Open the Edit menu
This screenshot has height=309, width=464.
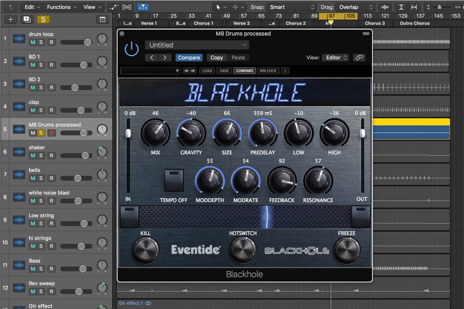point(32,7)
